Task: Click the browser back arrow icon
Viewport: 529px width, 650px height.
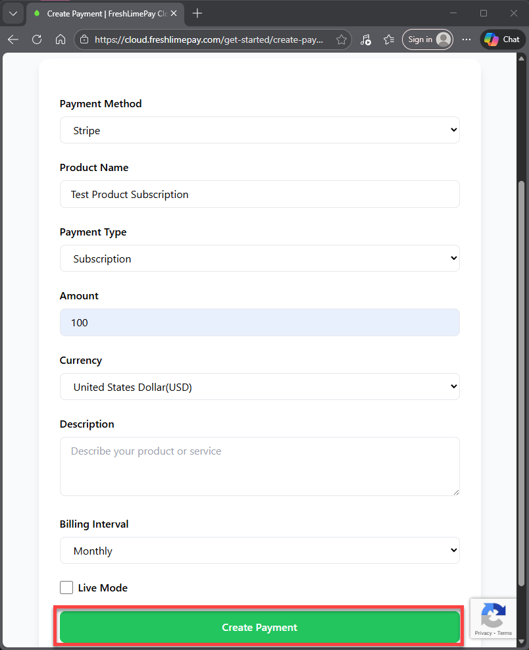Action: (x=13, y=39)
